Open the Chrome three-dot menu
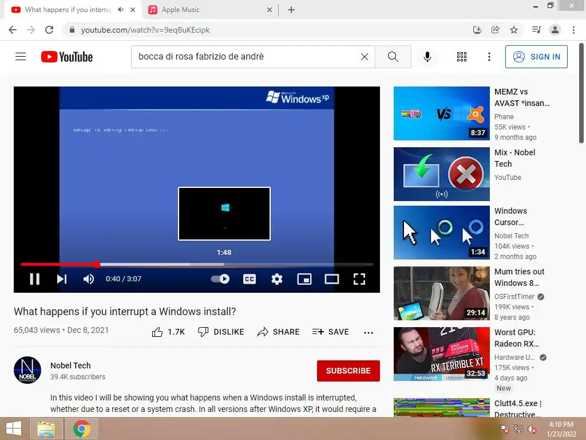Screen dimensions: 586x440 click(x=573, y=30)
